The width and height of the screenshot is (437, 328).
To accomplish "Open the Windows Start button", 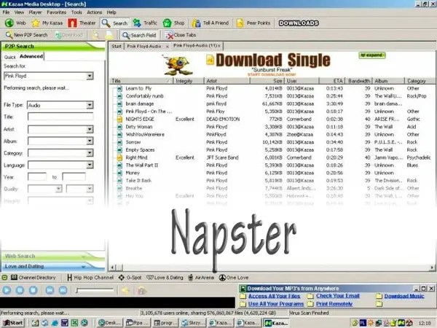I will 13,323.
